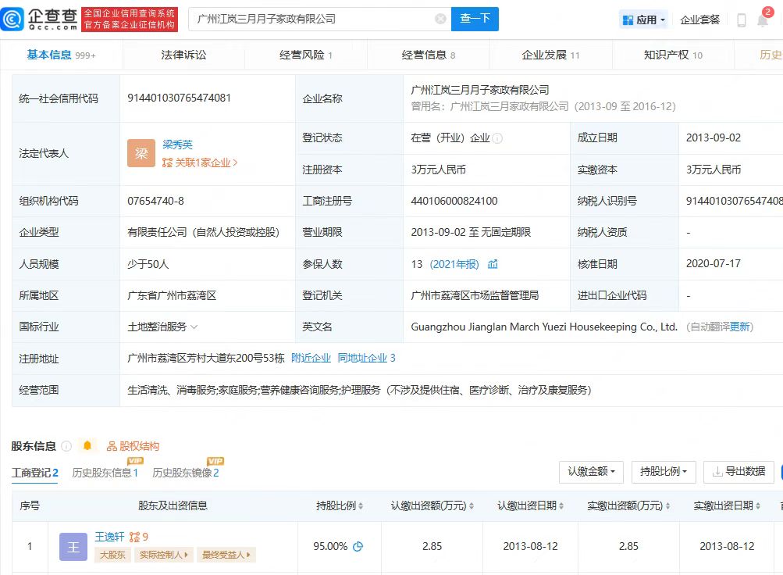Open notifications bell with badge 2
The image size is (783, 575).
pyautogui.click(x=763, y=20)
